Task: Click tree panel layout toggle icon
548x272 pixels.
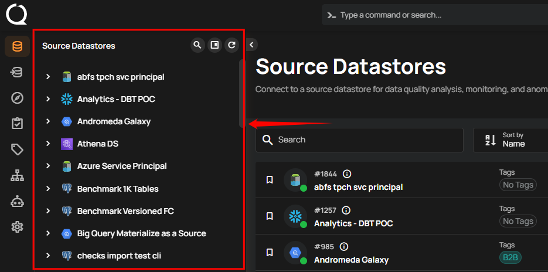Action: coord(215,45)
